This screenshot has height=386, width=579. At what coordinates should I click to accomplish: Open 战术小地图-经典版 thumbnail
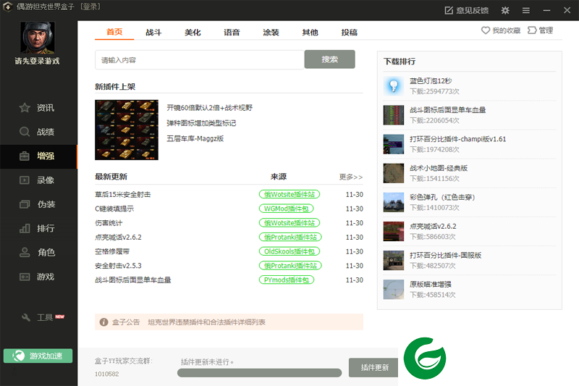tap(394, 173)
